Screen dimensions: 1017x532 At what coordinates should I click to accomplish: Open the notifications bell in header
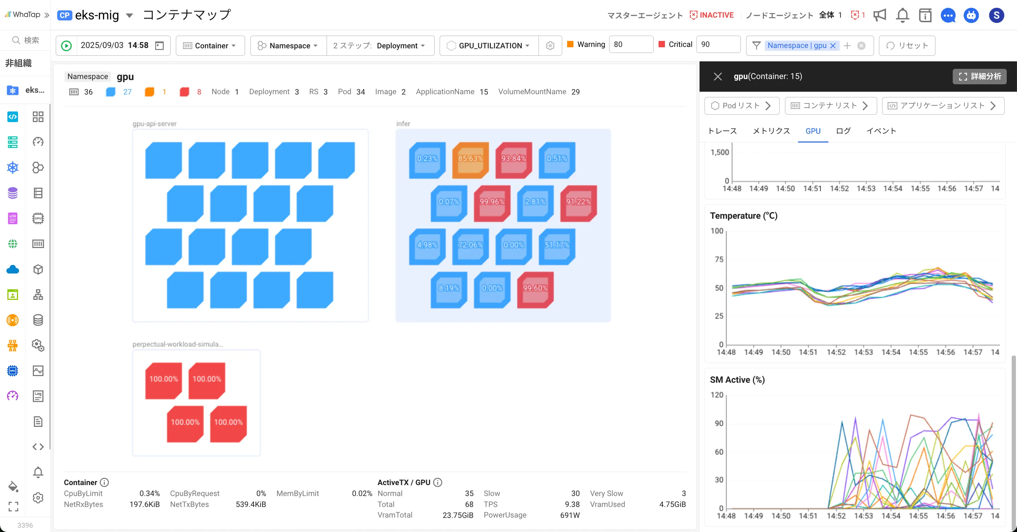click(x=903, y=16)
